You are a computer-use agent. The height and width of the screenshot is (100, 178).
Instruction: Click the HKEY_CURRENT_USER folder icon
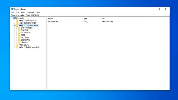pos(17,23)
